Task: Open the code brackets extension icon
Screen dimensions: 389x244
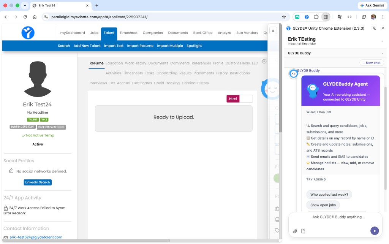Action: (349, 17)
